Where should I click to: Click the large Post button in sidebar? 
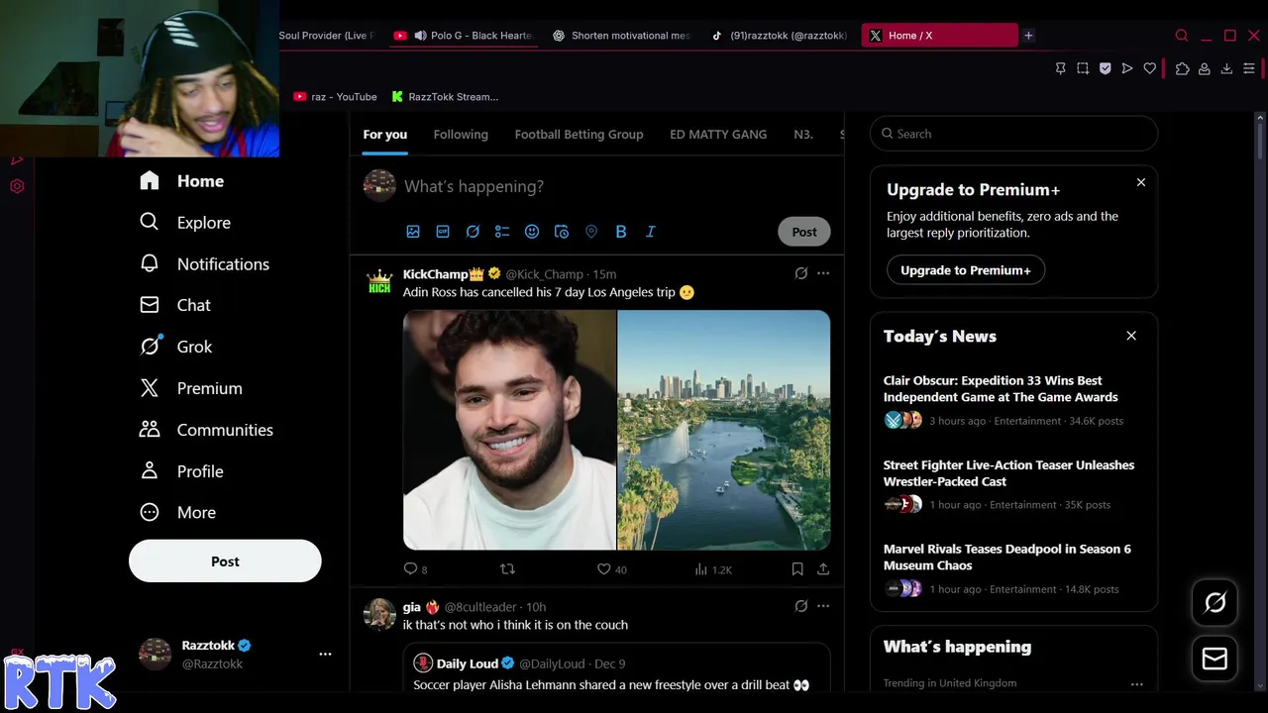(x=225, y=560)
